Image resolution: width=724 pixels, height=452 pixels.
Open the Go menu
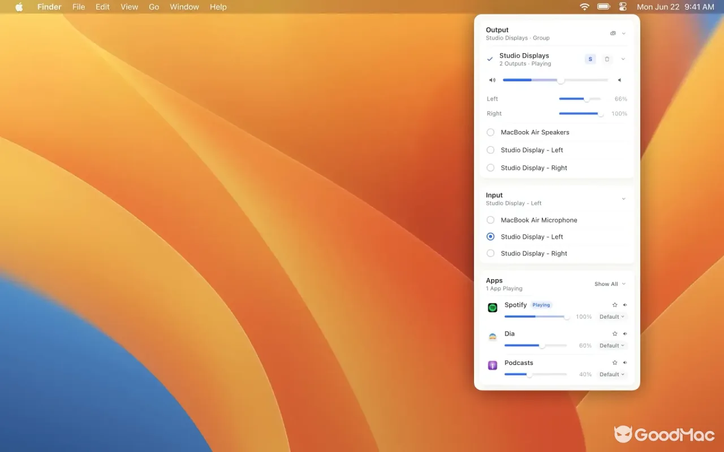click(154, 7)
